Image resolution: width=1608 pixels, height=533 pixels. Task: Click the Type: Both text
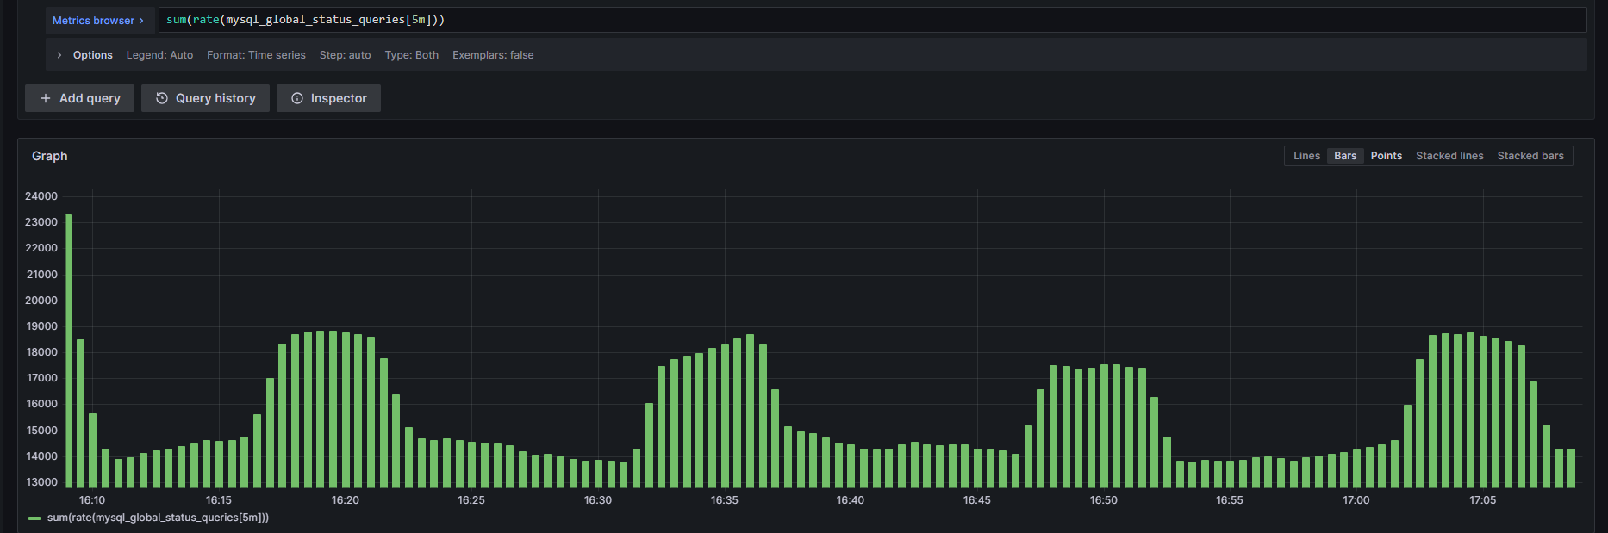point(412,55)
